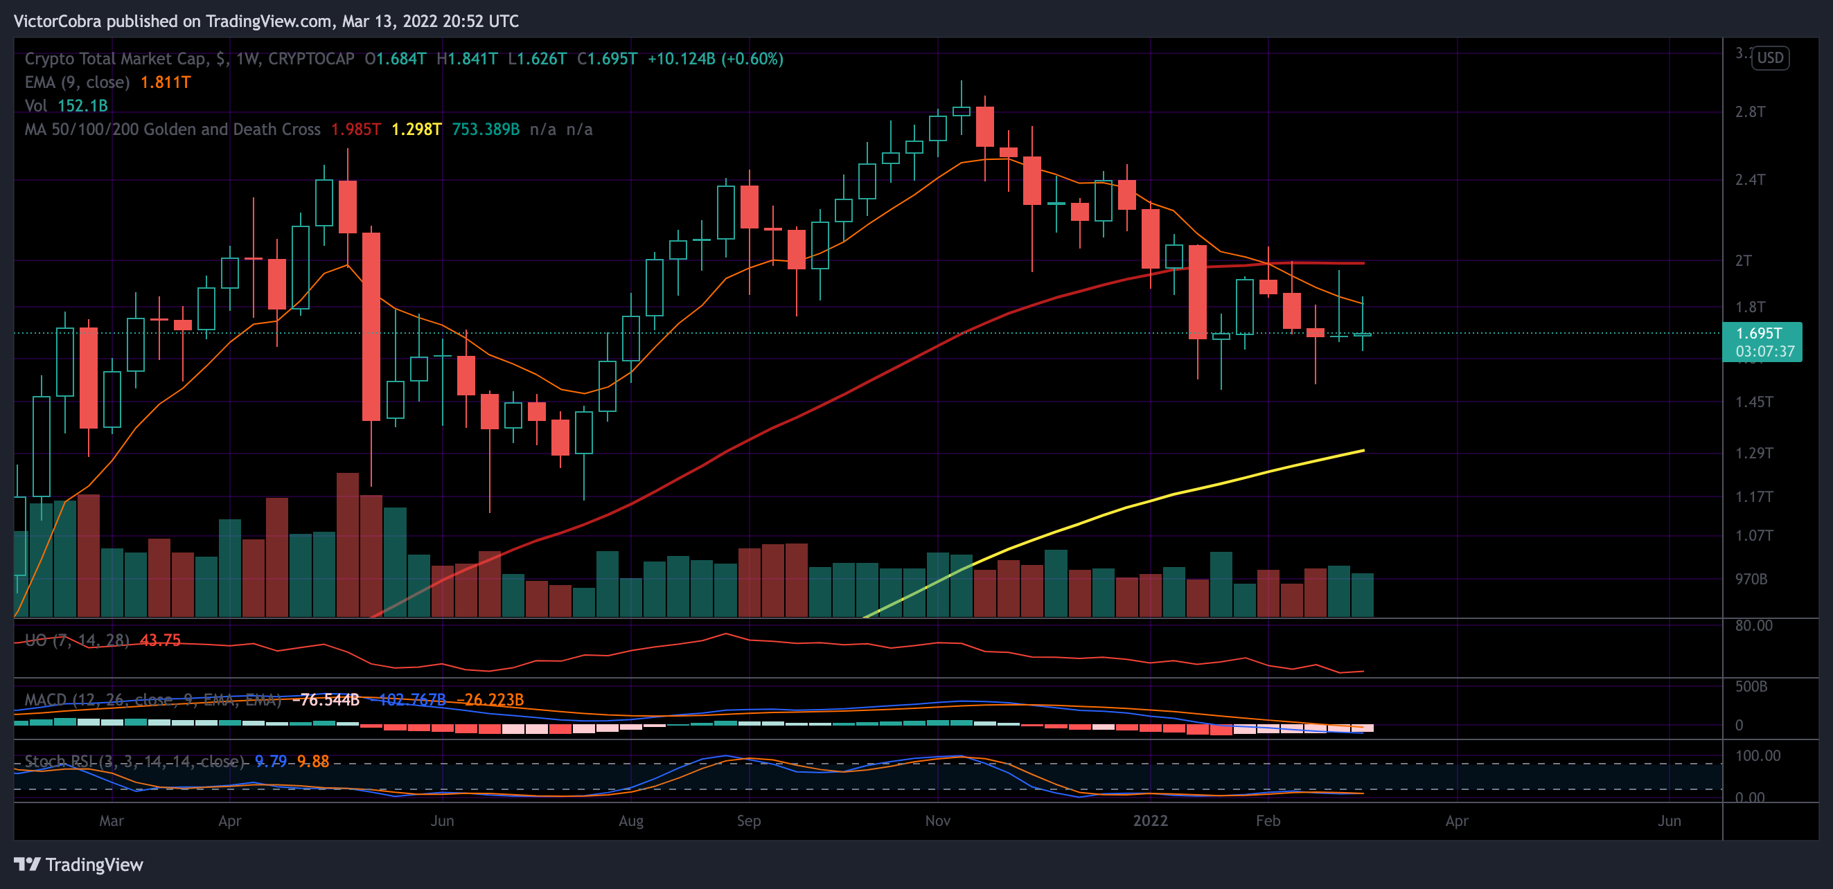Click the 1.8T price axis label
The width and height of the screenshot is (1833, 889).
coord(1750,307)
